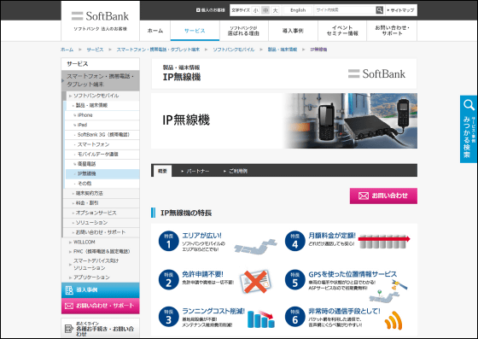The height and width of the screenshot is (339, 478).
Task: Click the 個人のお客様 header link
Action: pyautogui.click(x=210, y=10)
